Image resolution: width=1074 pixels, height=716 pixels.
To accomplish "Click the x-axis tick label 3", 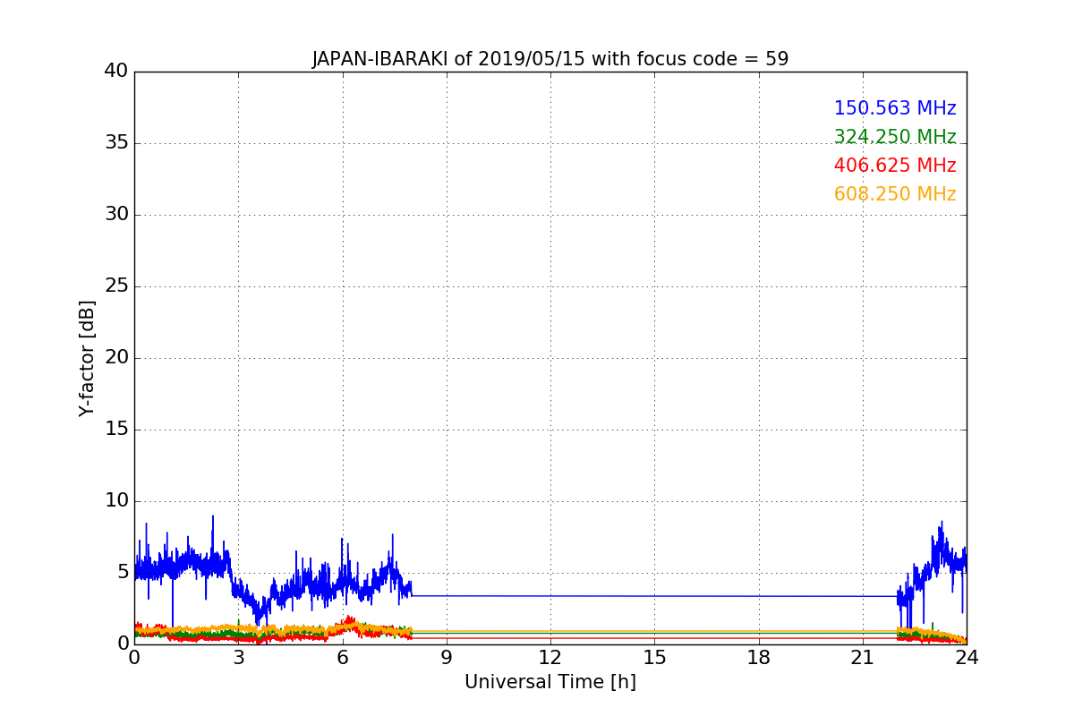I will click(239, 658).
